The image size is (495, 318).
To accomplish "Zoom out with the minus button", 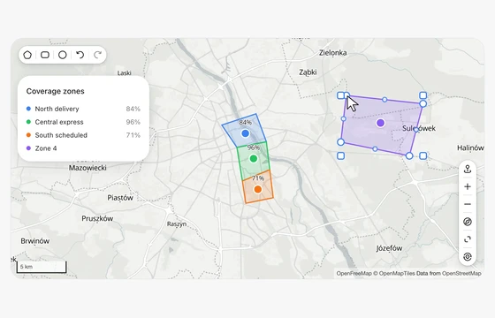I will tap(468, 204).
